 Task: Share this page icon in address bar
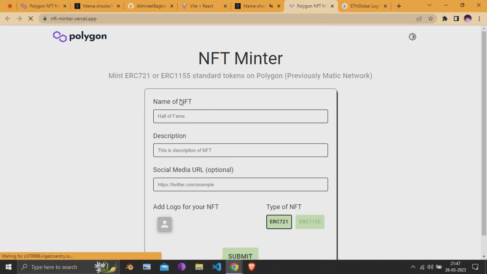tap(419, 19)
